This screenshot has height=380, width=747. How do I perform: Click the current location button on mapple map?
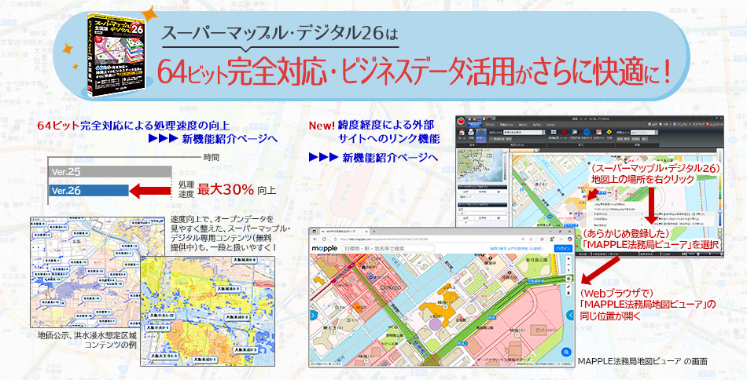point(569,279)
